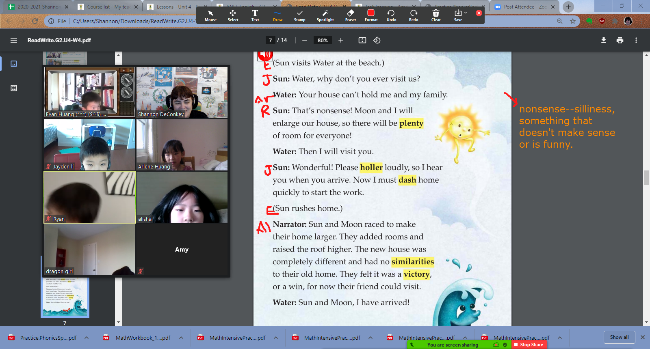This screenshot has width=650, height=349.
Task: Toggle fit to page in the PDF viewer
Action: (362, 40)
